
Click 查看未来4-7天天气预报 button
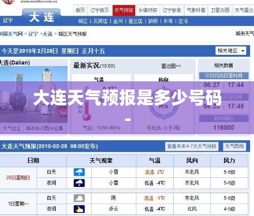pyautogui.click(x=192, y=146)
